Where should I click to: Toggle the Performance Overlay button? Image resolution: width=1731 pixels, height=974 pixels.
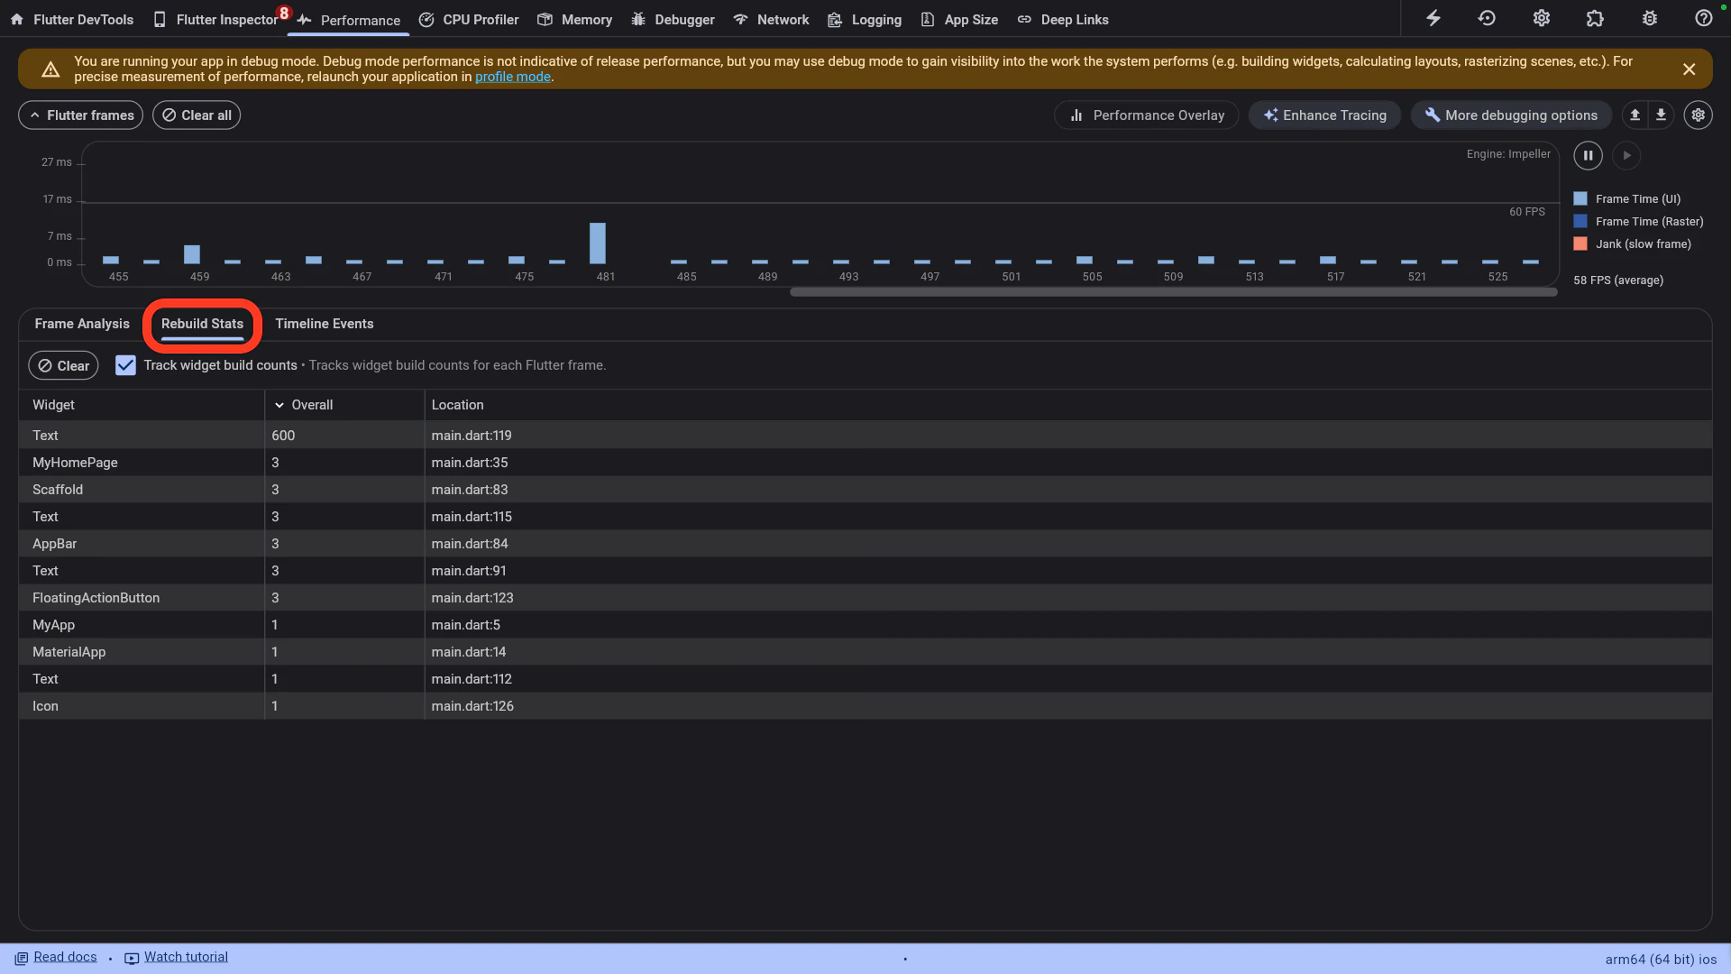pos(1146,115)
